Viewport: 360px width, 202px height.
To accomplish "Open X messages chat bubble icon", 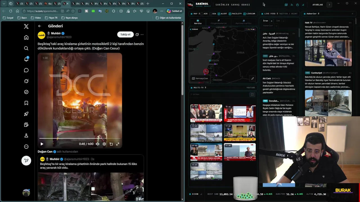I will (x=26, y=70).
